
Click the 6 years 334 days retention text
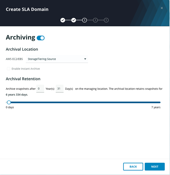pyautogui.click(x=17, y=95)
